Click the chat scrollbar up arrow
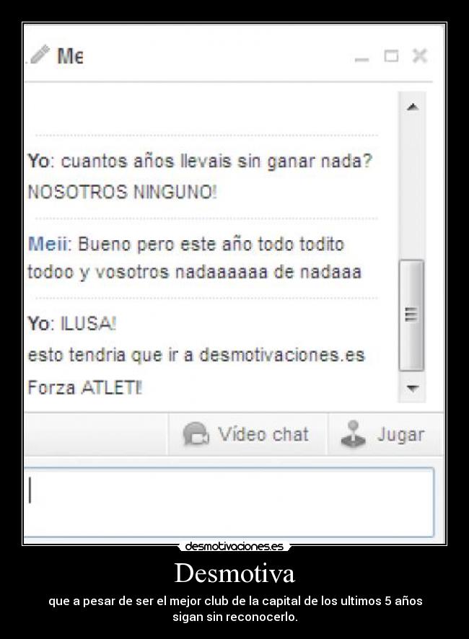This screenshot has width=469, height=639. [412, 107]
